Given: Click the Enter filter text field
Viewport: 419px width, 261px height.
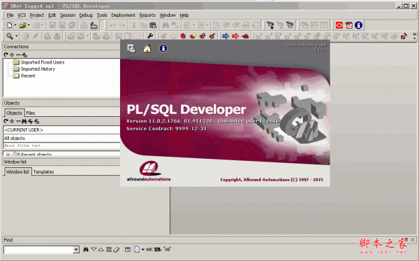Looking at the screenshot, I should (x=61, y=146).
